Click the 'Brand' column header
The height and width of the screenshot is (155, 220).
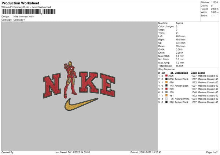pyautogui.click(x=201, y=73)
